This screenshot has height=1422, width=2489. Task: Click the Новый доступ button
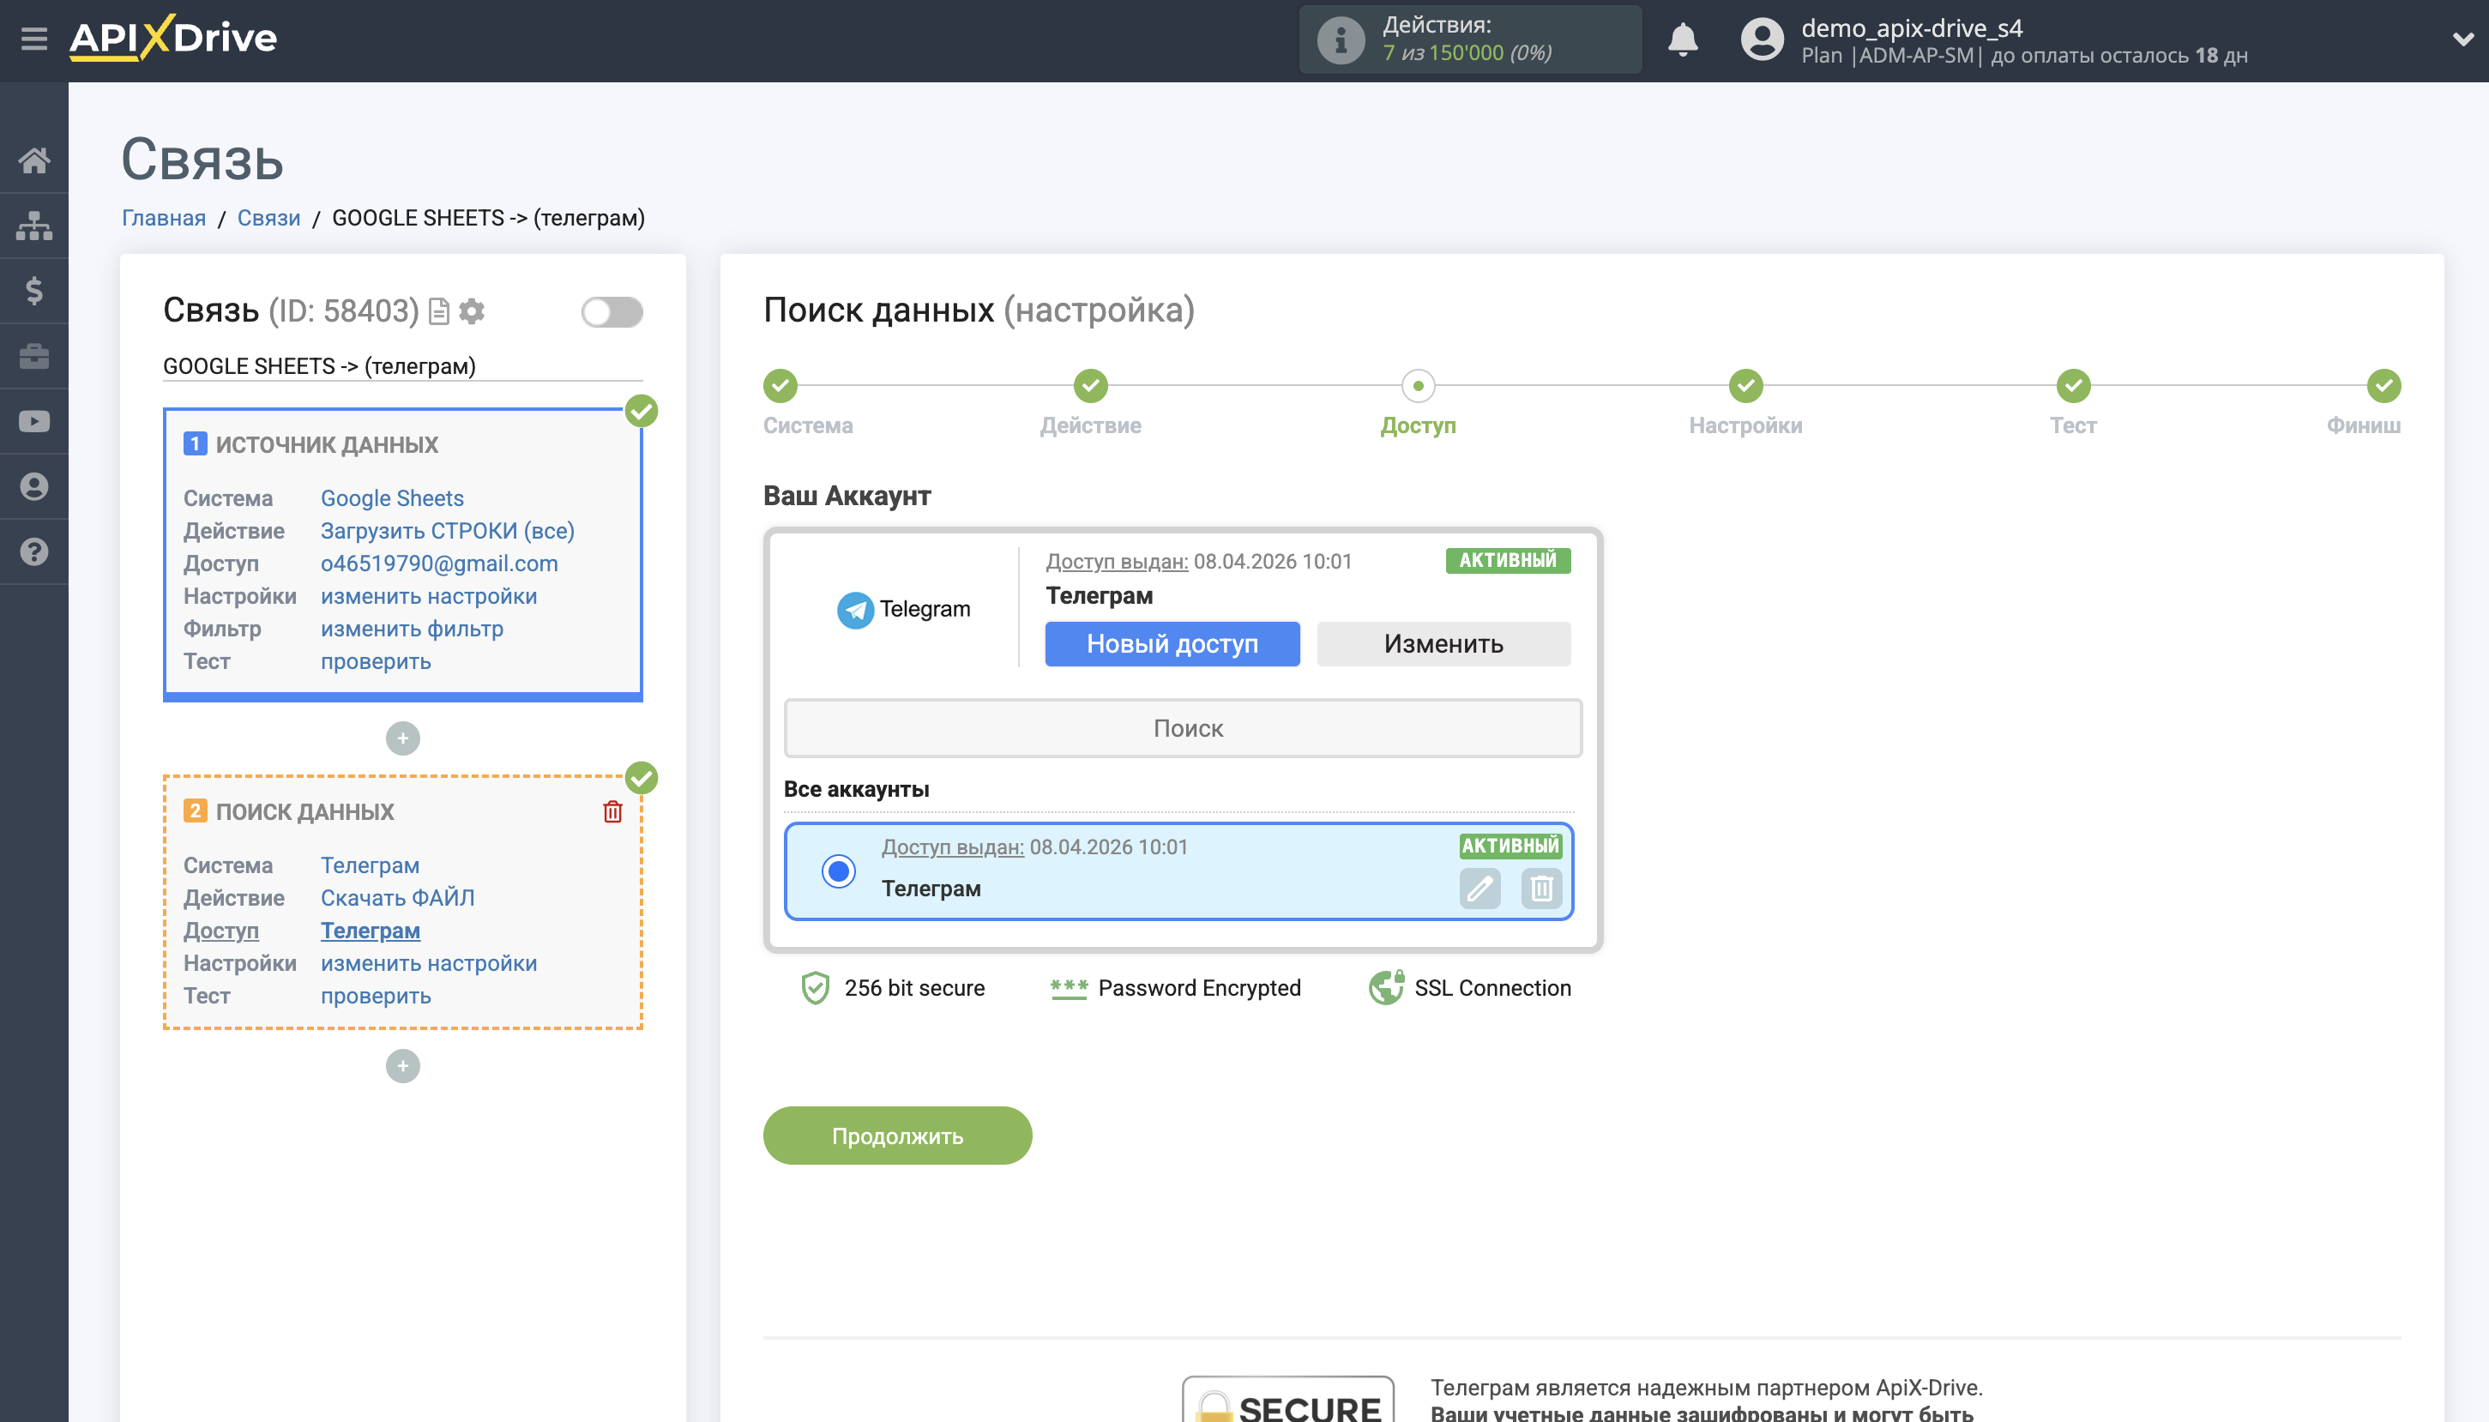point(1172,643)
